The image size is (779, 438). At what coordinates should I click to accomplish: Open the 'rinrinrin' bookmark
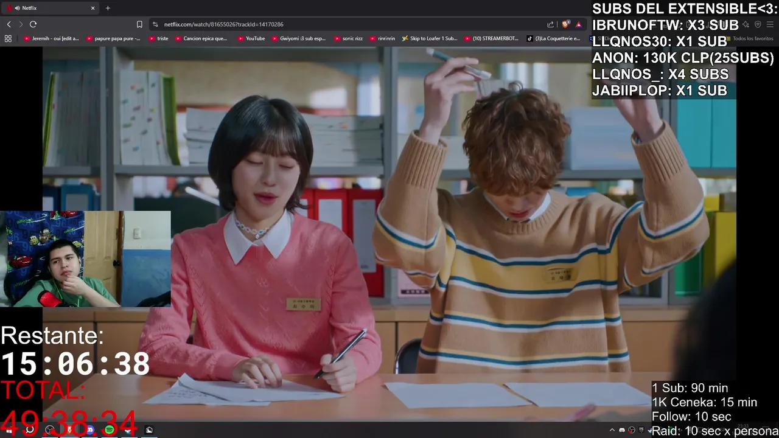[382, 38]
